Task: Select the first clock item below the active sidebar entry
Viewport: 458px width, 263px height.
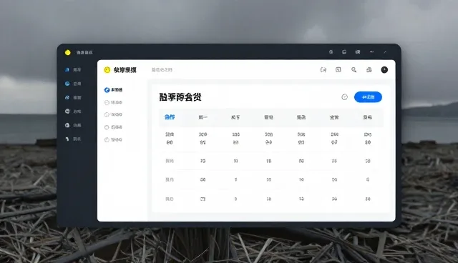Action: coord(113,102)
